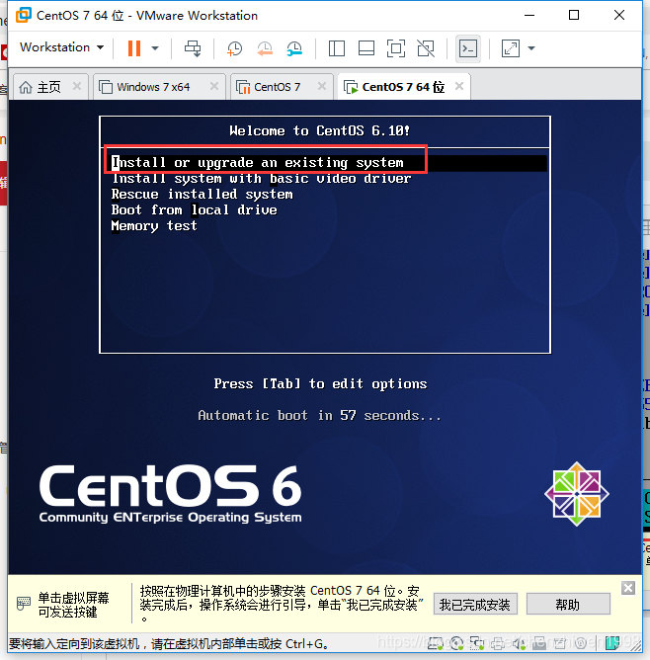Toggle the thumbnail bar view
The image size is (650, 660).
(x=366, y=48)
